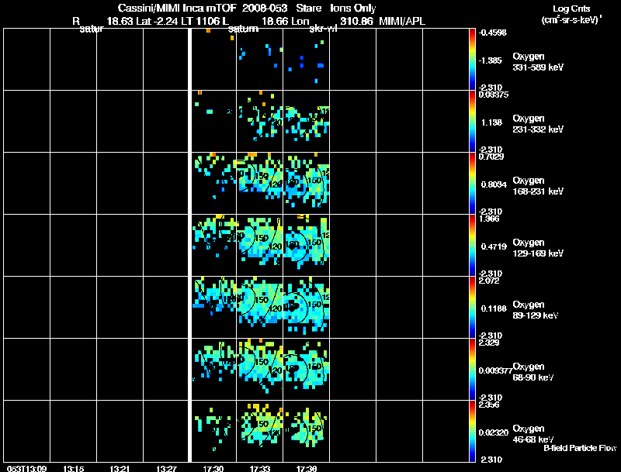The width and height of the screenshot is (621, 472).
Task: Open the 17:30 image in the 231-332 keV row
Action: [214, 121]
